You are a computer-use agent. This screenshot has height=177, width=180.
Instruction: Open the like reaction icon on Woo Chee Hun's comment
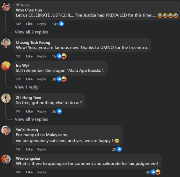coord(61,24)
